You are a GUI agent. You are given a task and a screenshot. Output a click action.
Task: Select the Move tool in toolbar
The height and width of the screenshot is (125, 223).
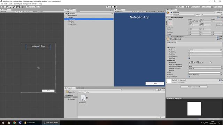7,7
